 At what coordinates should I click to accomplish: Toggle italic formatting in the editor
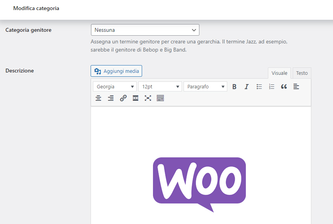coord(247,87)
